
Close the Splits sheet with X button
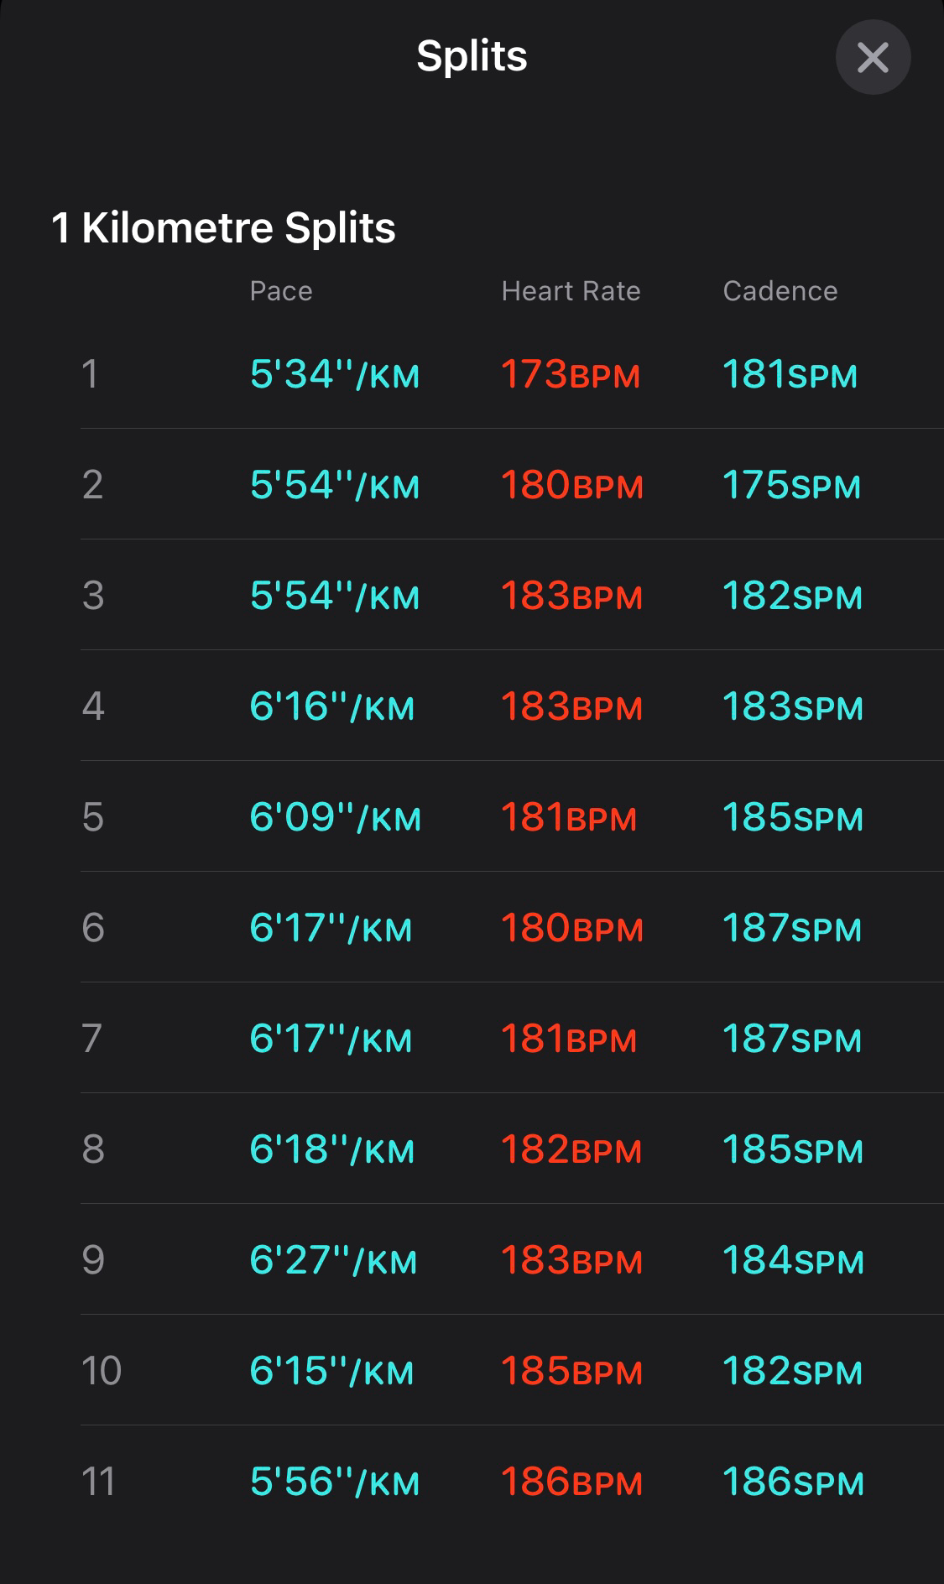pyautogui.click(x=873, y=57)
